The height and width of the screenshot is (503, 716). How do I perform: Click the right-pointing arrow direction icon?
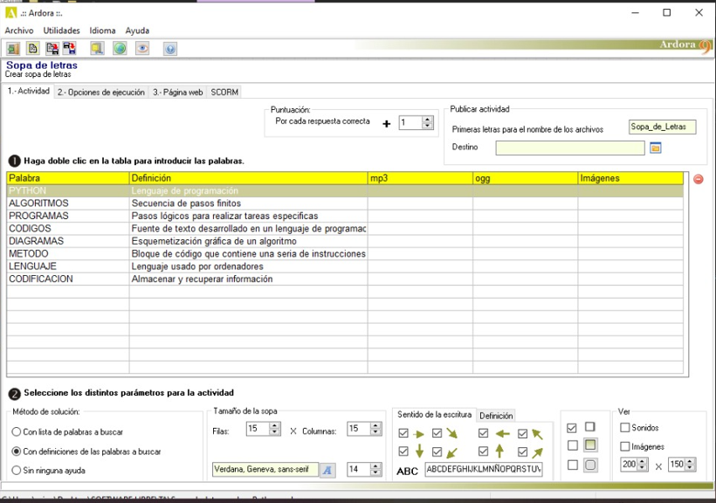point(418,434)
